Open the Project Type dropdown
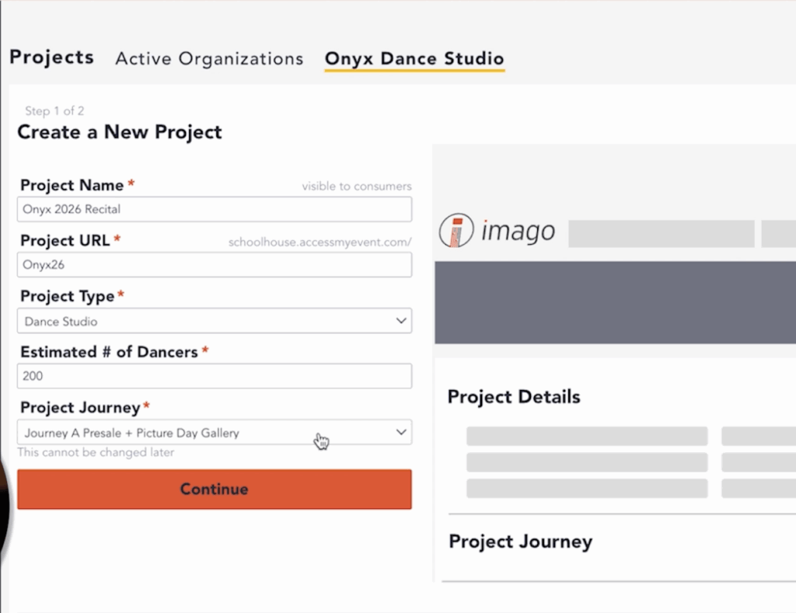This screenshot has height=613, width=796. tap(214, 320)
